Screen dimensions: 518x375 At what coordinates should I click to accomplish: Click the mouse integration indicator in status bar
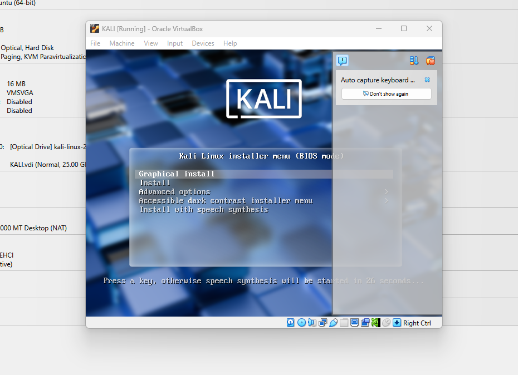pos(386,323)
